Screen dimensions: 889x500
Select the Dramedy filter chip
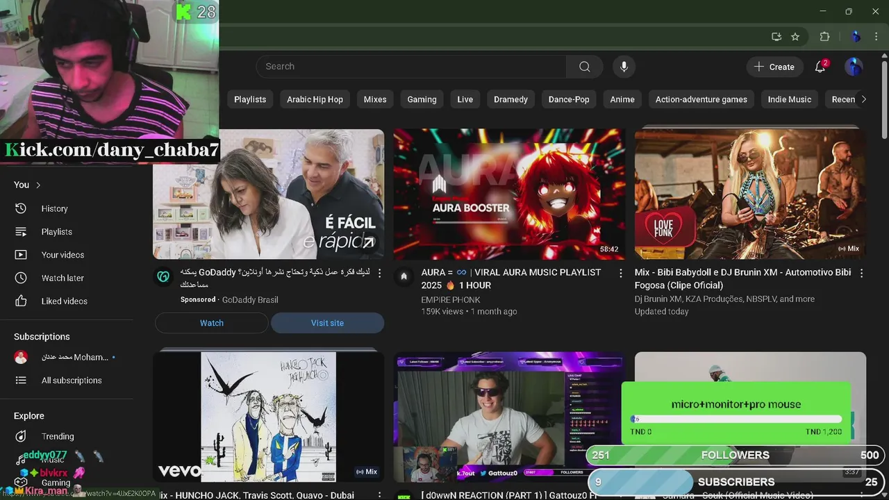tap(511, 99)
